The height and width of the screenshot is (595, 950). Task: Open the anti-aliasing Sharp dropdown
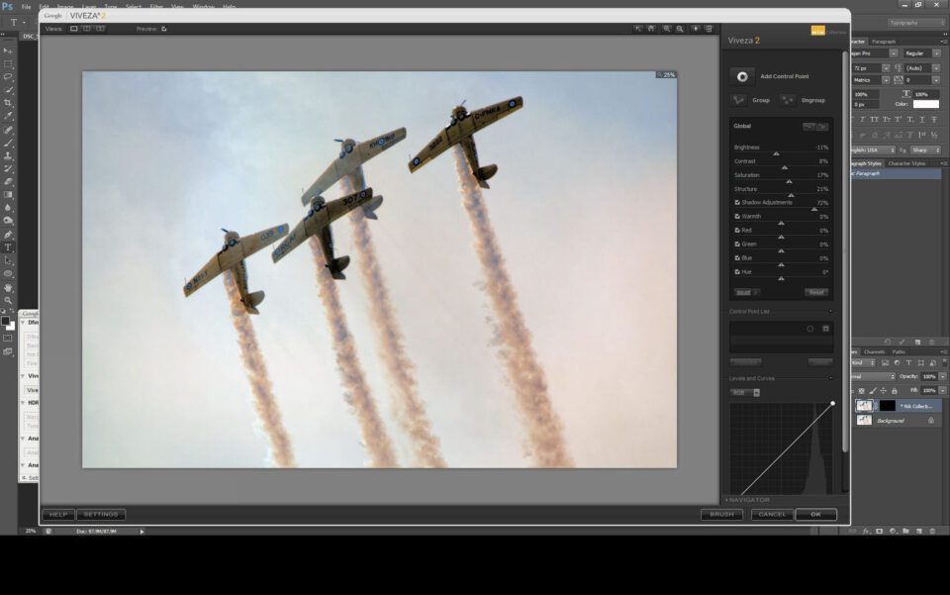tap(924, 149)
